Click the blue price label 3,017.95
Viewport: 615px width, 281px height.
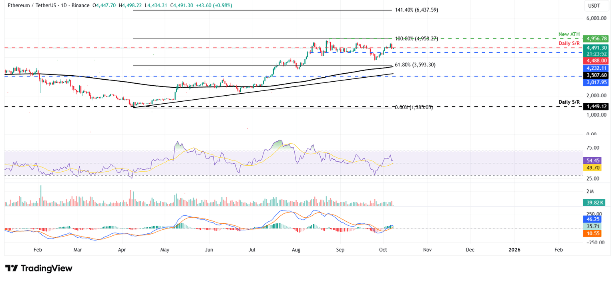point(596,82)
